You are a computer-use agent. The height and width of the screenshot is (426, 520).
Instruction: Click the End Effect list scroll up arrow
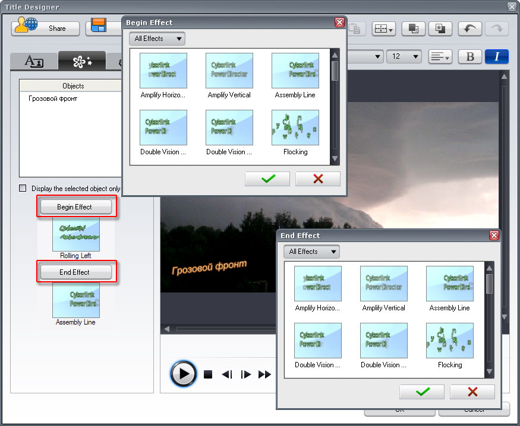click(x=490, y=268)
